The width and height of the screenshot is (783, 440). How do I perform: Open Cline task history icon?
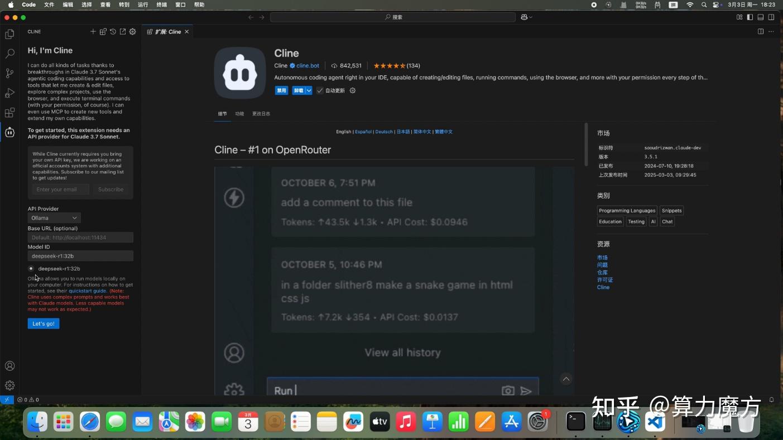pyautogui.click(x=112, y=31)
